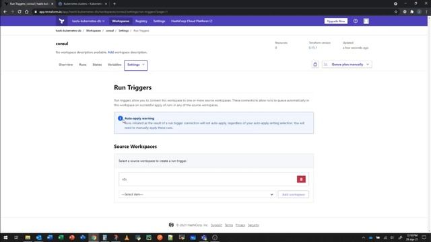Click the workspace lock icon
This screenshot has width=431, height=242.
click(x=315, y=65)
